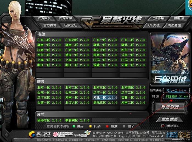Select server 广西一区 2.2.0
Image resolution: width=192 pixels, height=142 pixels.
[x=77, y=50]
